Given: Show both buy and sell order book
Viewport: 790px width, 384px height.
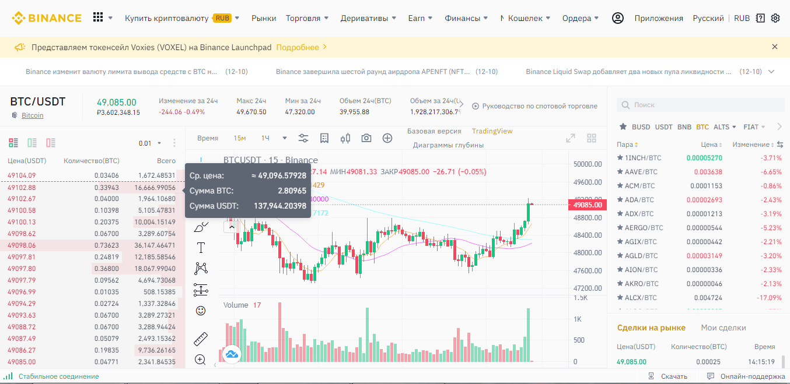Looking at the screenshot, I should pyautogui.click(x=13, y=143).
